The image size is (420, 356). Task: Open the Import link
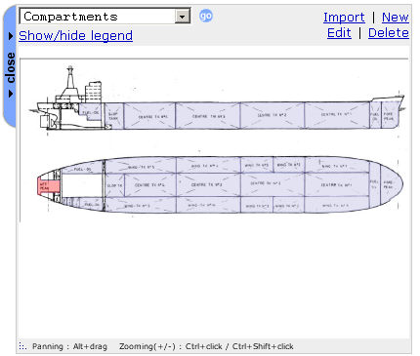(344, 17)
